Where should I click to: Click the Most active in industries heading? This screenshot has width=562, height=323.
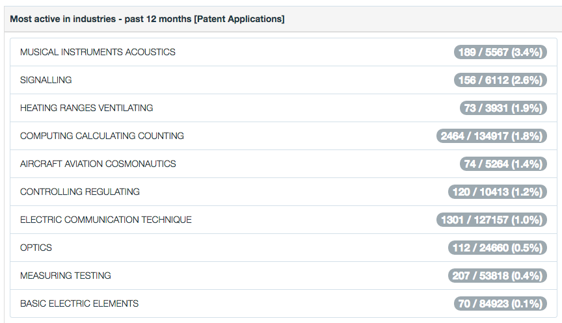[147, 19]
